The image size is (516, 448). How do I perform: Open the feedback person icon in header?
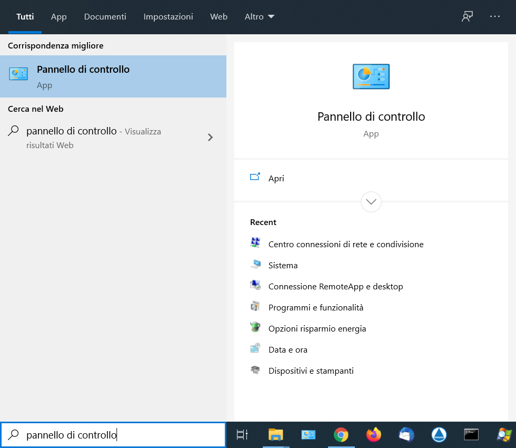tap(467, 16)
